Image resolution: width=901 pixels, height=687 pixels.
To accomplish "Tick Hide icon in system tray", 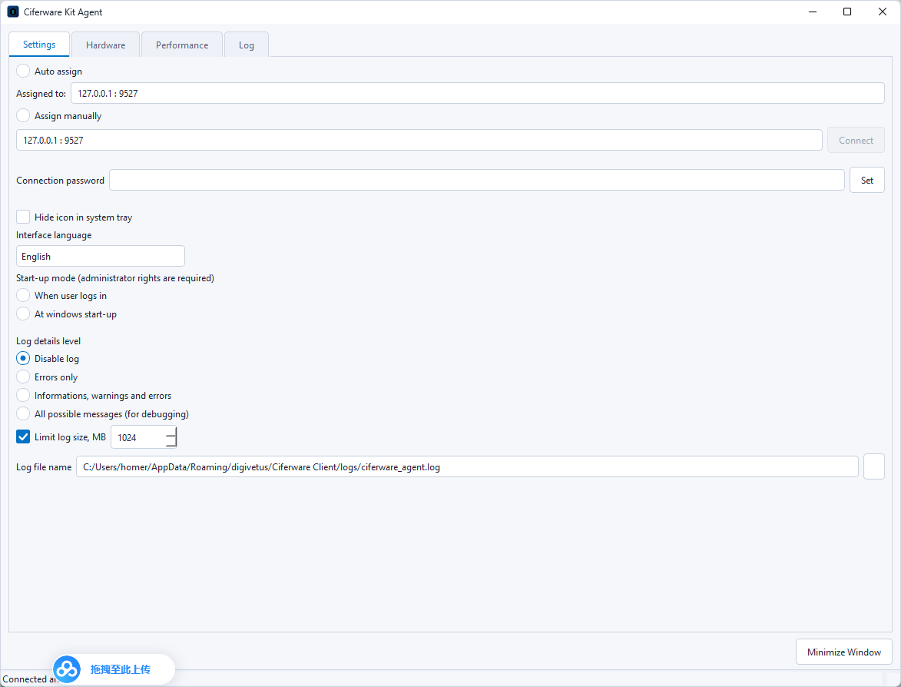I will tap(23, 217).
